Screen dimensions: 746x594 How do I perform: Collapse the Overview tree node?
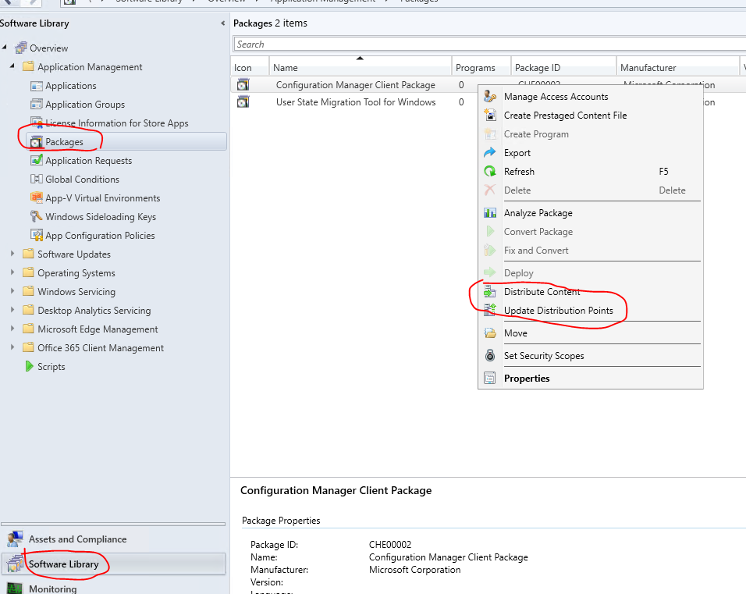click(4, 47)
